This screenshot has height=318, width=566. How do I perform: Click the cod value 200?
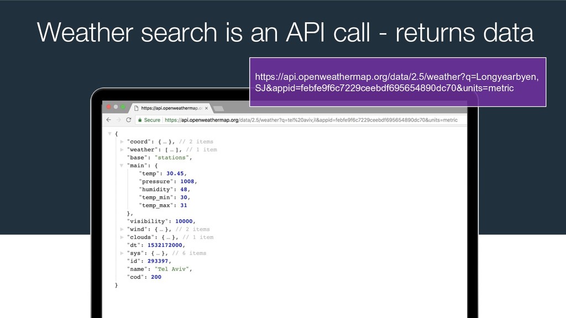(x=156, y=277)
